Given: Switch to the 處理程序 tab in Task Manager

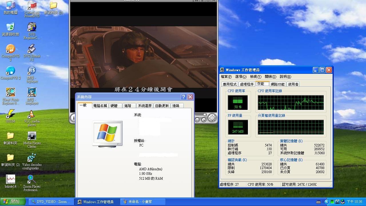Looking at the screenshot, I should [246, 84].
